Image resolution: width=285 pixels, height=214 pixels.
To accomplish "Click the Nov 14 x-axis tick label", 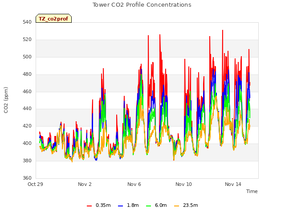I will (233, 184).
